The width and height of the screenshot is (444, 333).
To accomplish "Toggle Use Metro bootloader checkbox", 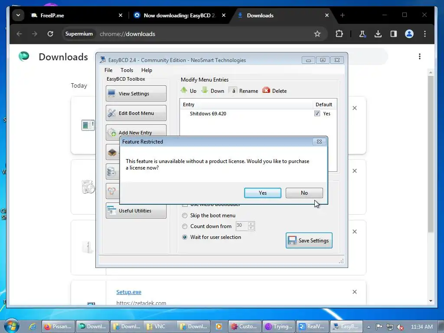I will coord(185,205).
